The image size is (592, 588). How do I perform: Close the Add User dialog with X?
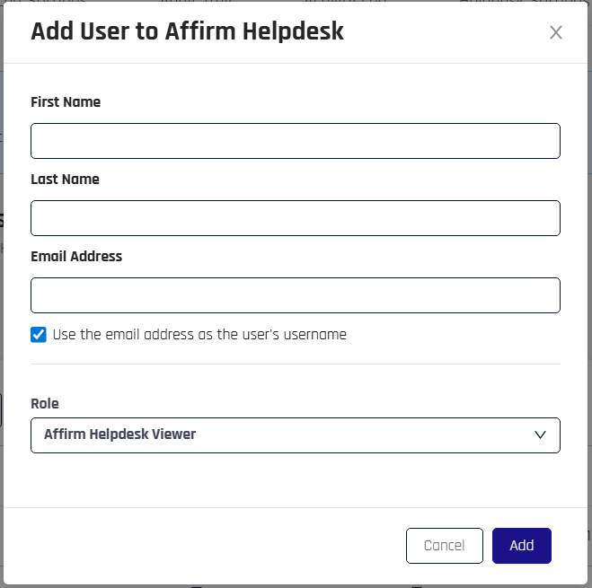[x=556, y=32]
